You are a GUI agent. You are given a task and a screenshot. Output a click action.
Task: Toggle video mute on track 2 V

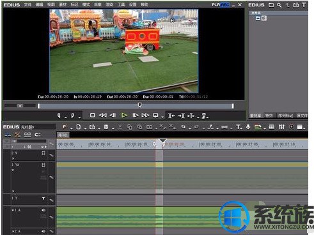pyautogui.click(x=43, y=153)
